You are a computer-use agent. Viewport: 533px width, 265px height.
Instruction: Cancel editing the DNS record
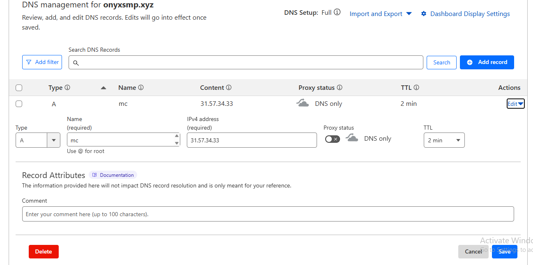[473, 251]
